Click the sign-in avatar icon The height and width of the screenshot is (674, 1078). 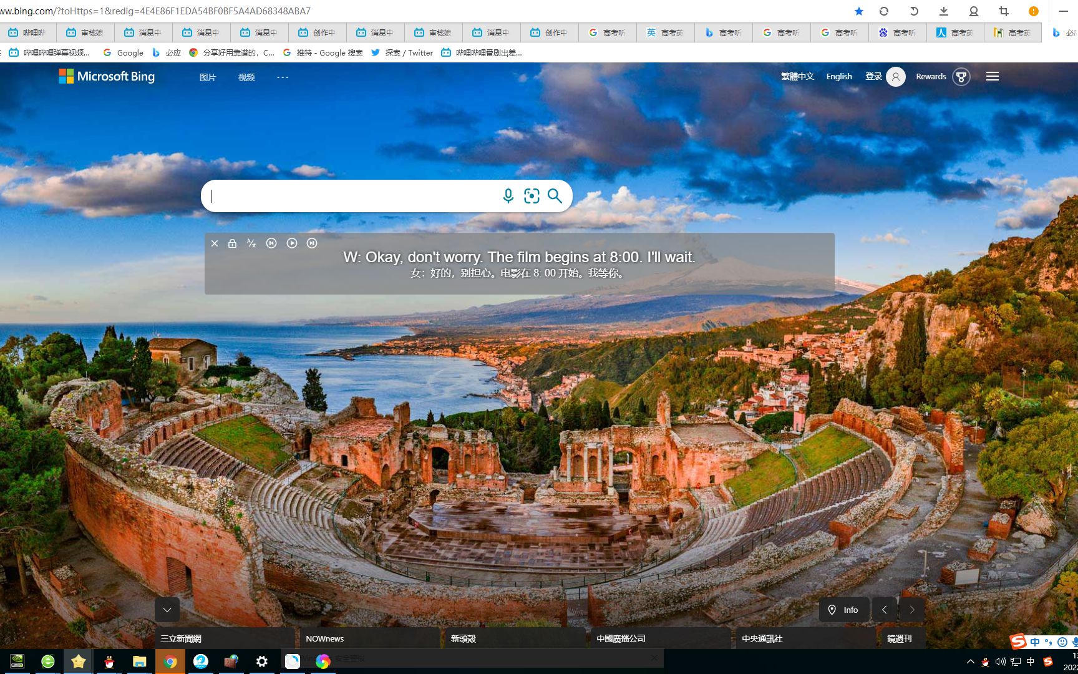click(896, 77)
